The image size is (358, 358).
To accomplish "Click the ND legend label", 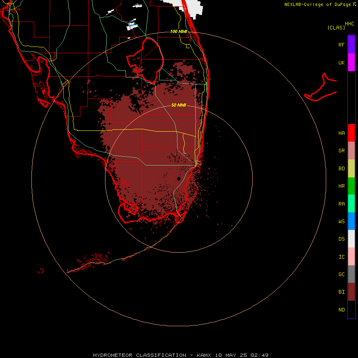I will pyautogui.click(x=341, y=310).
